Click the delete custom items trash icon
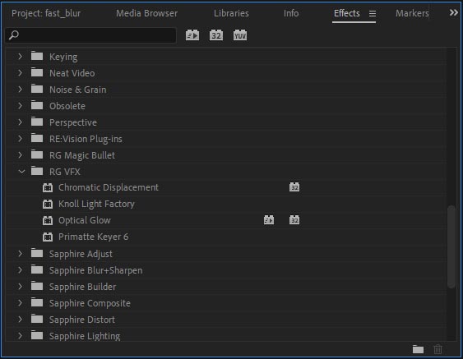This screenshot has width=463, height=359. 438,350
